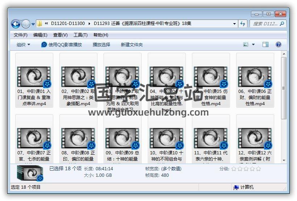
Task: Open the 组织 dropdown menu
Action: 24,44
